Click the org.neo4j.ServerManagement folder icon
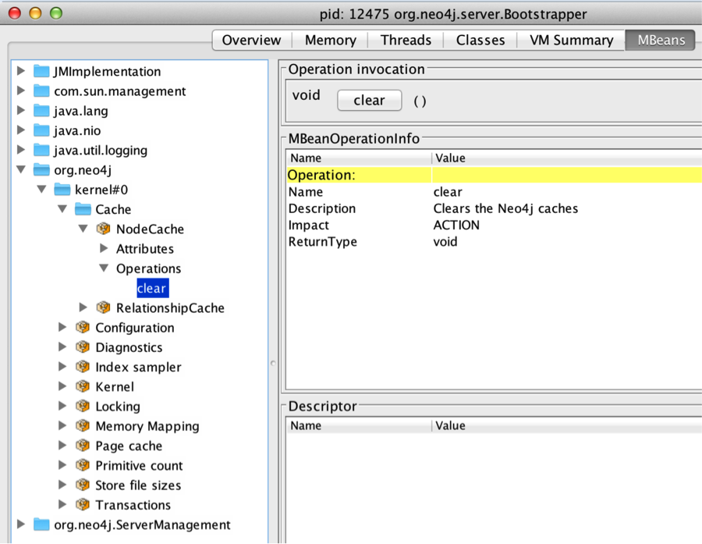The width and height of the screenshot is (702, 544). click(41, 524)
